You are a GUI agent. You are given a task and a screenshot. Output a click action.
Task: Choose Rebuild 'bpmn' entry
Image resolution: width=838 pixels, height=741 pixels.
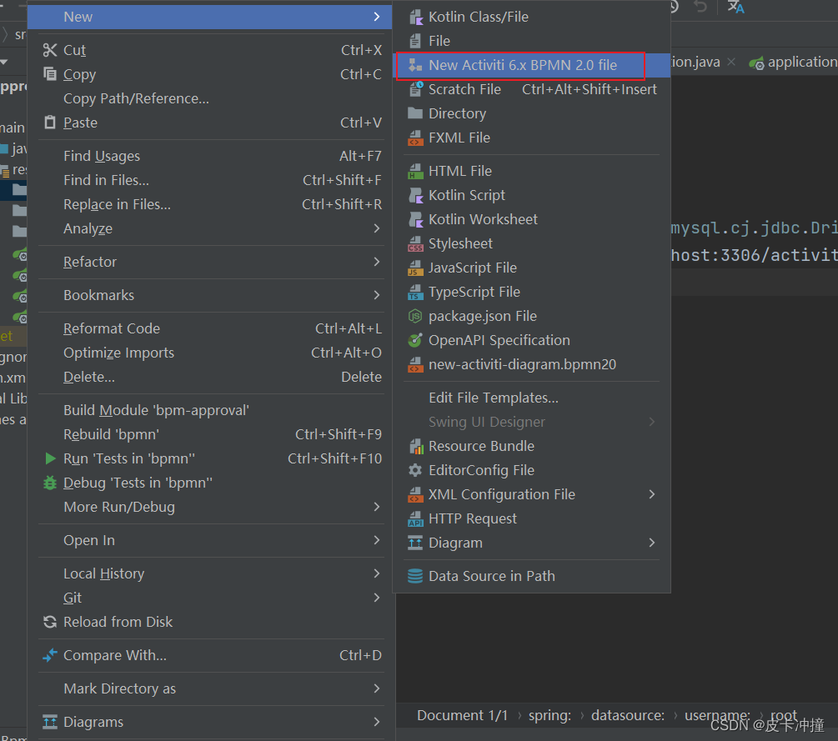click(211, 434)
